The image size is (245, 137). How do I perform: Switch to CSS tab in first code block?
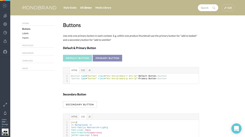(x=83, y=70)
